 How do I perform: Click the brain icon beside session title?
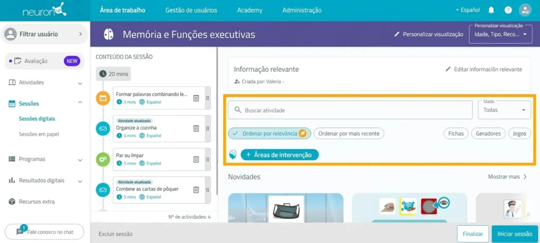click(109, 34)
